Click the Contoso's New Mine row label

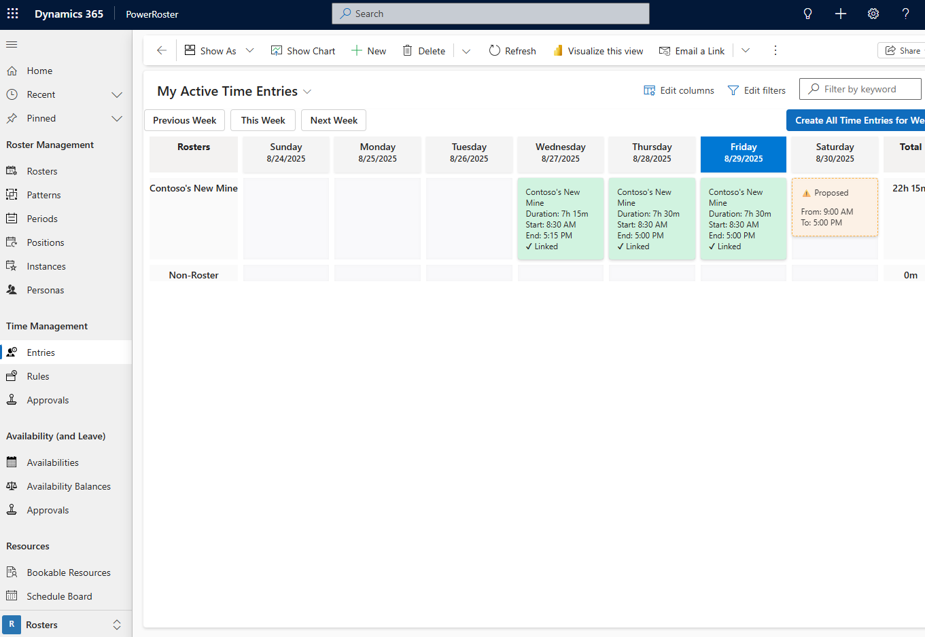194,188
